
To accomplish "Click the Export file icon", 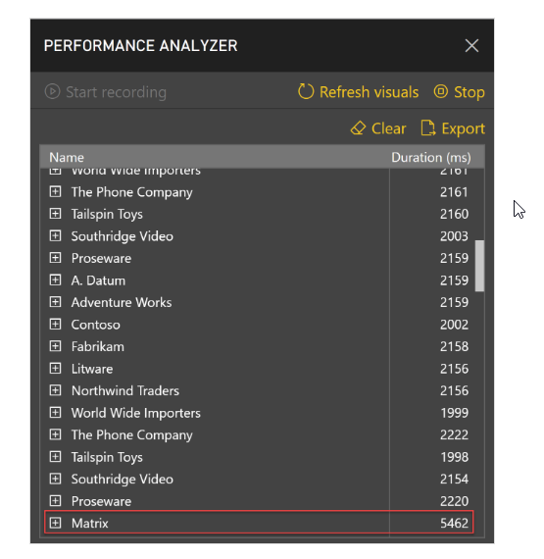I will (428, 128).
